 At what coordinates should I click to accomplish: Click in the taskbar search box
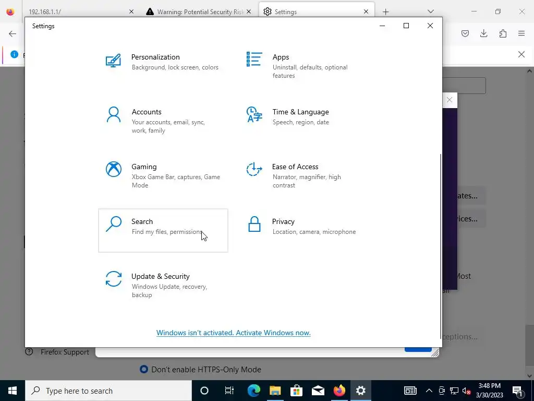coord(108,391)
